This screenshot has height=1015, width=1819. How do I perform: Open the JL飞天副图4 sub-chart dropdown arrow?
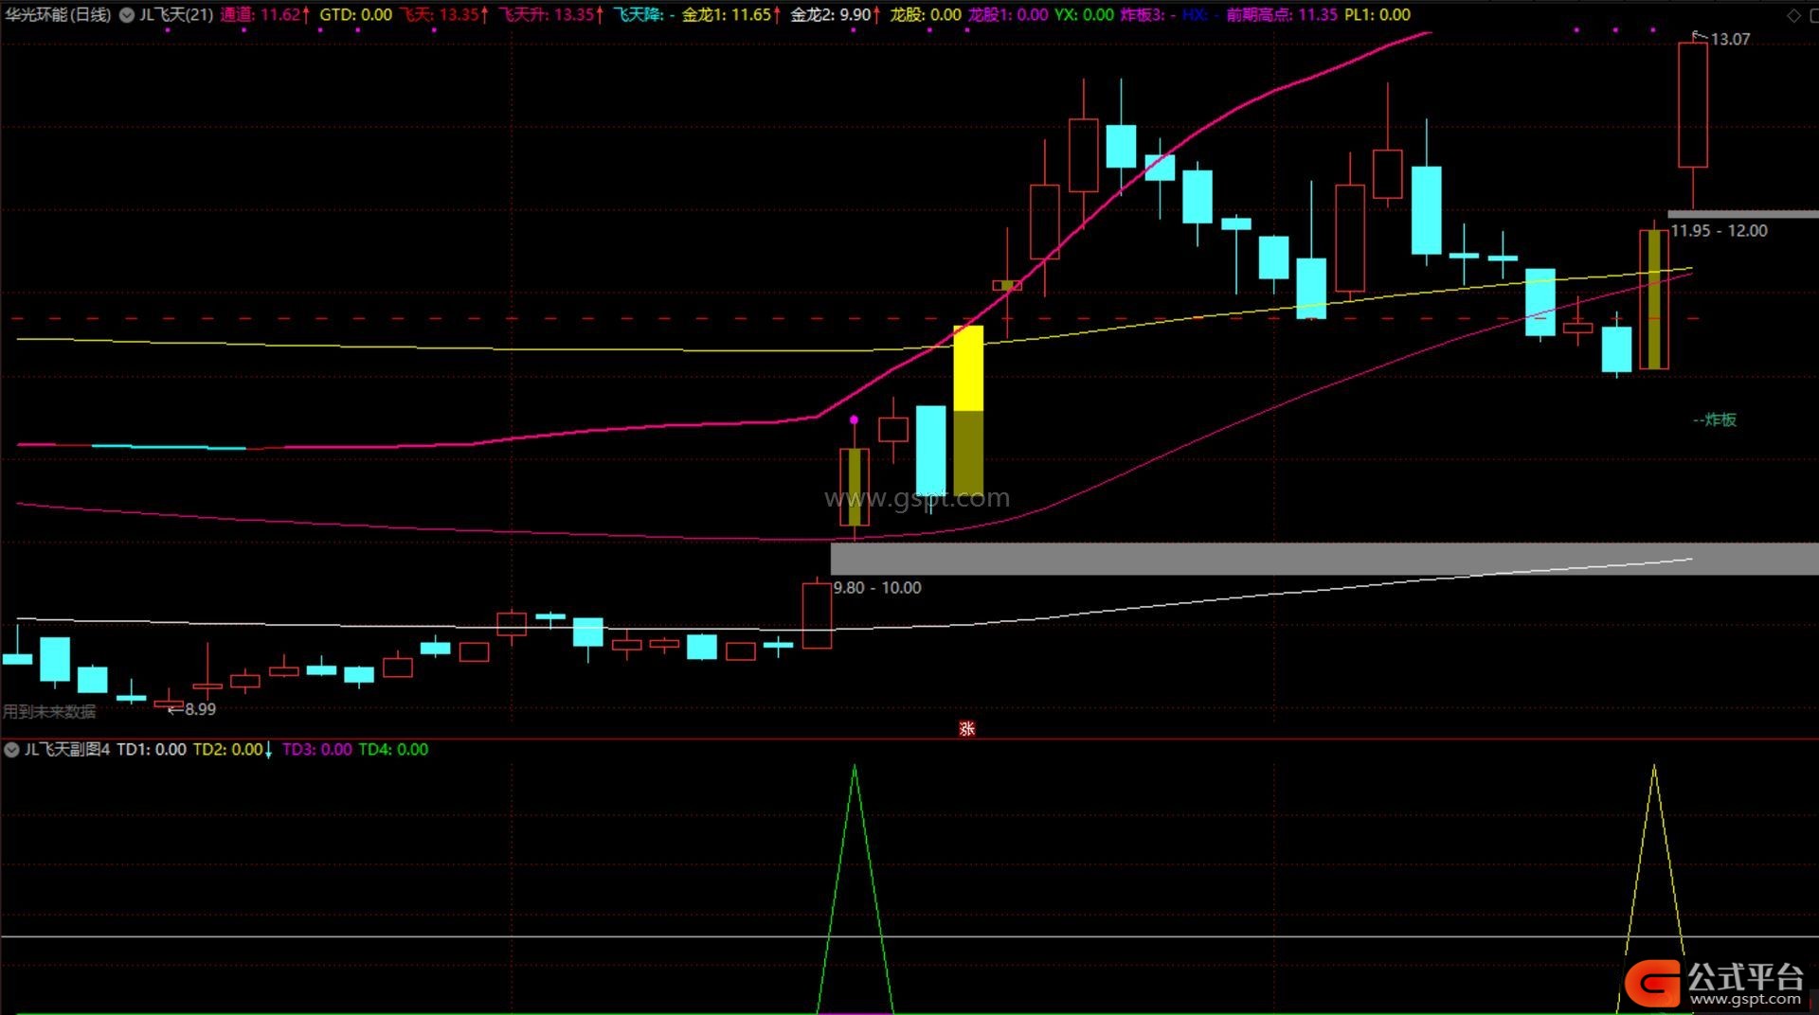coord(11,750)
